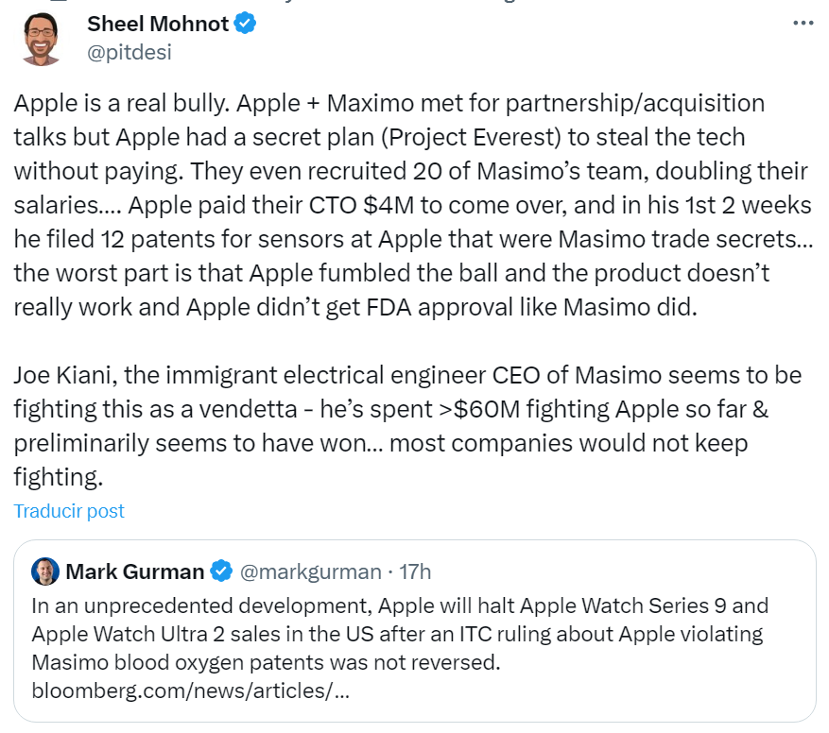Open Sheel Mohnot's profile via display name
The height and width of the screenshot is (733, 829).
(158, 25)
